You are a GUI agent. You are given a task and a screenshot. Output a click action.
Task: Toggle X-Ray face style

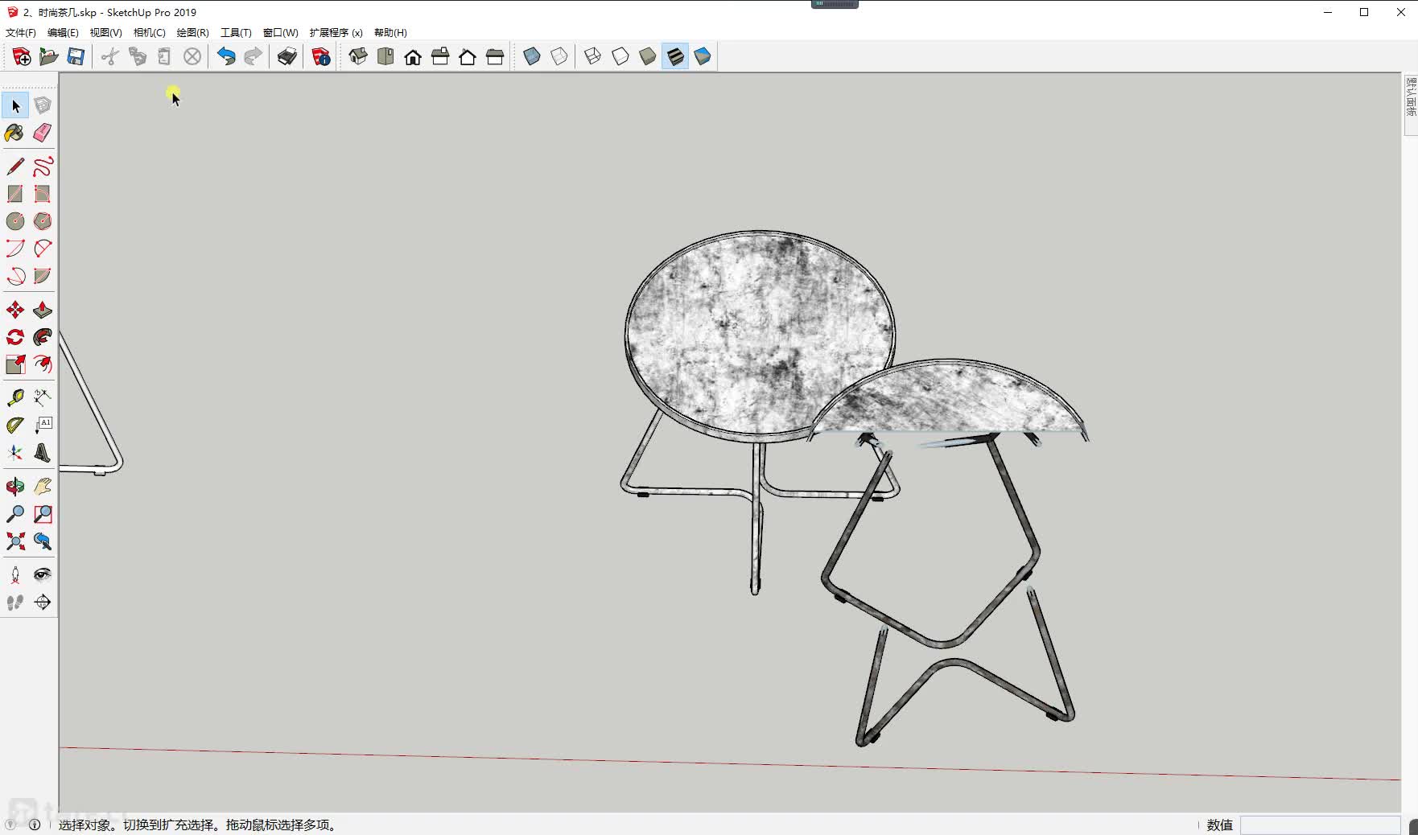(x=532, y=56)
